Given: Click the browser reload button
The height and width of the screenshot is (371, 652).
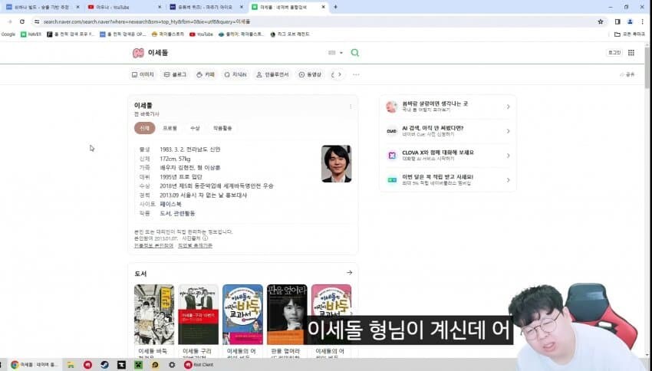Looking at the screenshot, I should point(22,21).
